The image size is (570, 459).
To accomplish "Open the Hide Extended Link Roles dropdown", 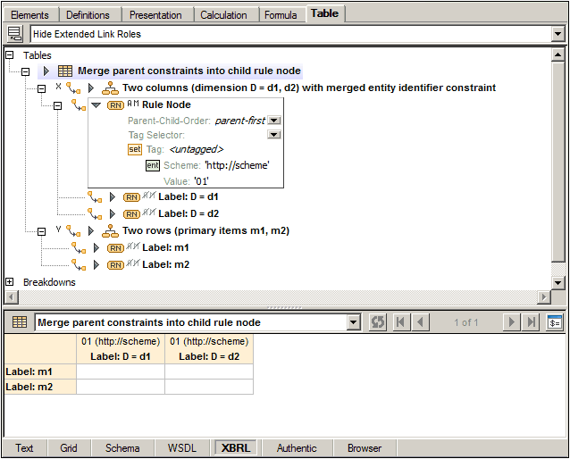I will [557, 34].
